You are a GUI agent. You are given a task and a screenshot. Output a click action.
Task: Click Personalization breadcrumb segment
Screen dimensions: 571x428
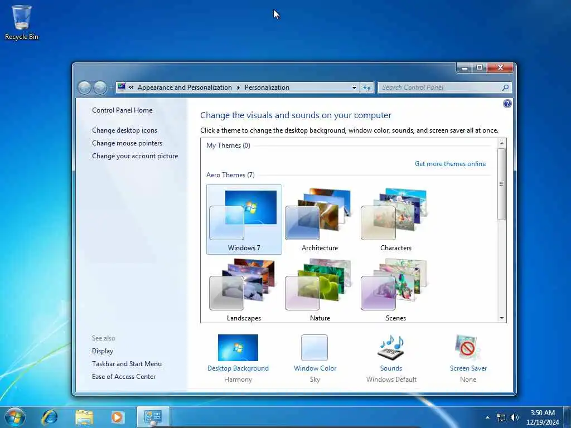pos(267,87)
